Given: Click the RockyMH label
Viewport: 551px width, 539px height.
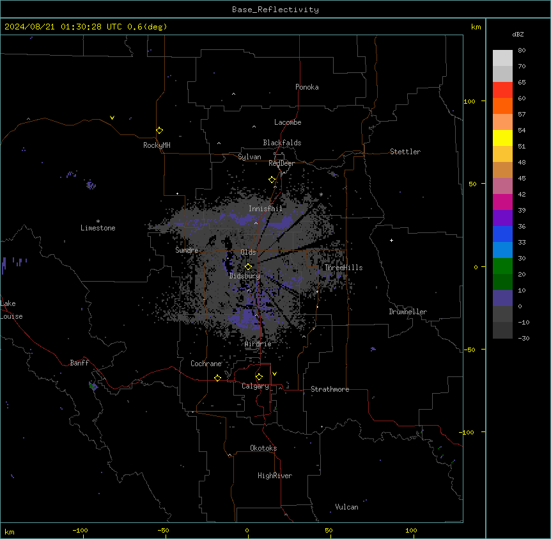Looking at the screenshot, I should (157, 145).
